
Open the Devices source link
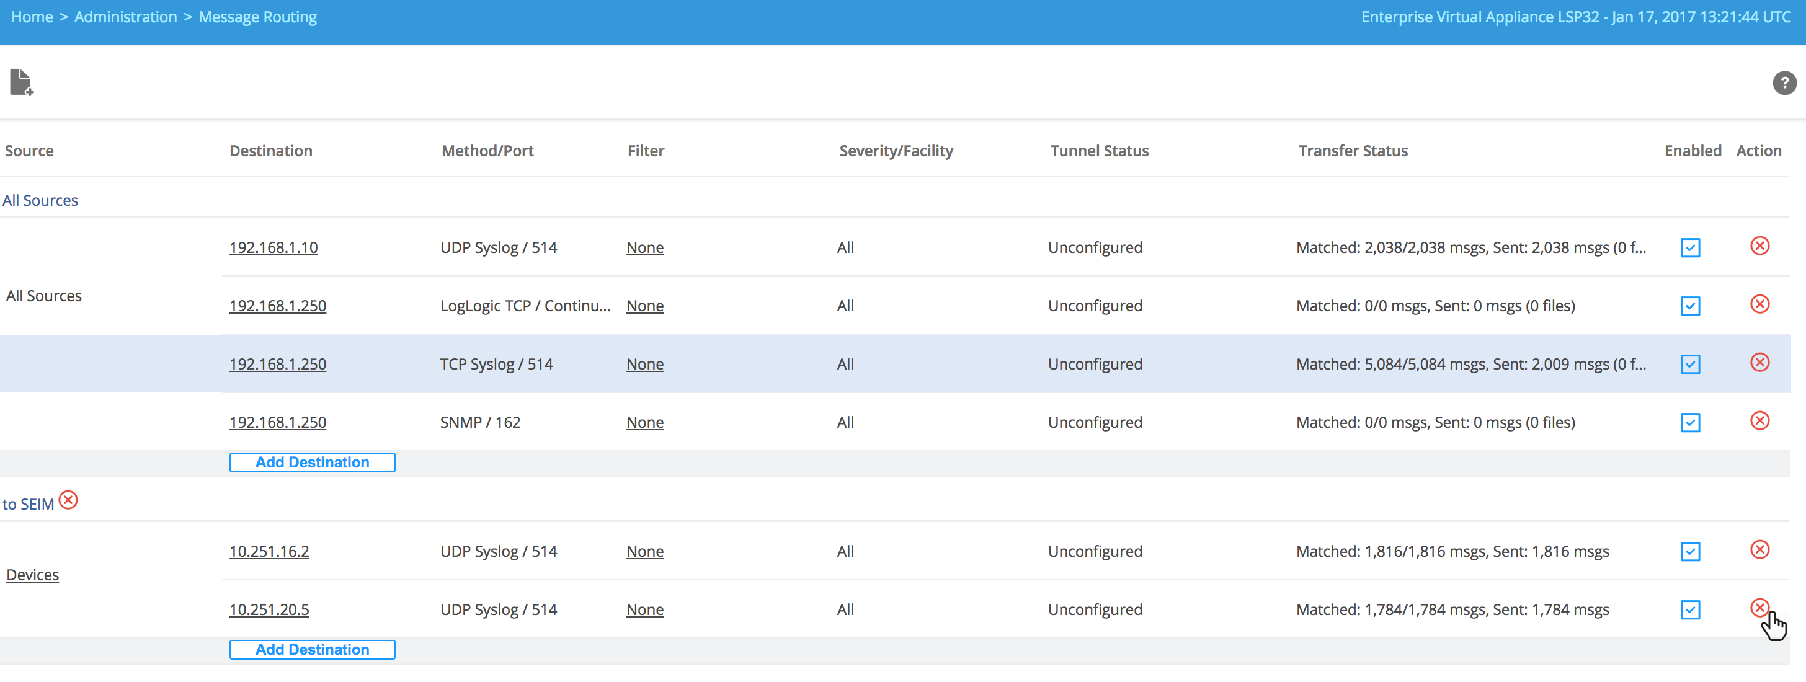(x=32, y=575)
